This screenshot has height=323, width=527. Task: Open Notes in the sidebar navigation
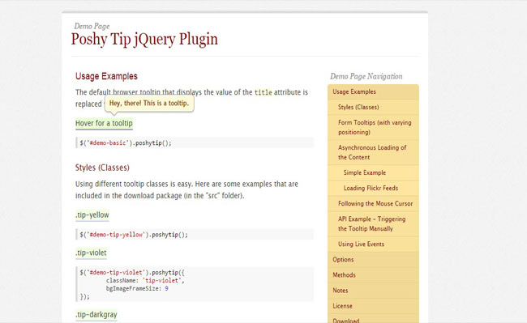coord(373,291)
